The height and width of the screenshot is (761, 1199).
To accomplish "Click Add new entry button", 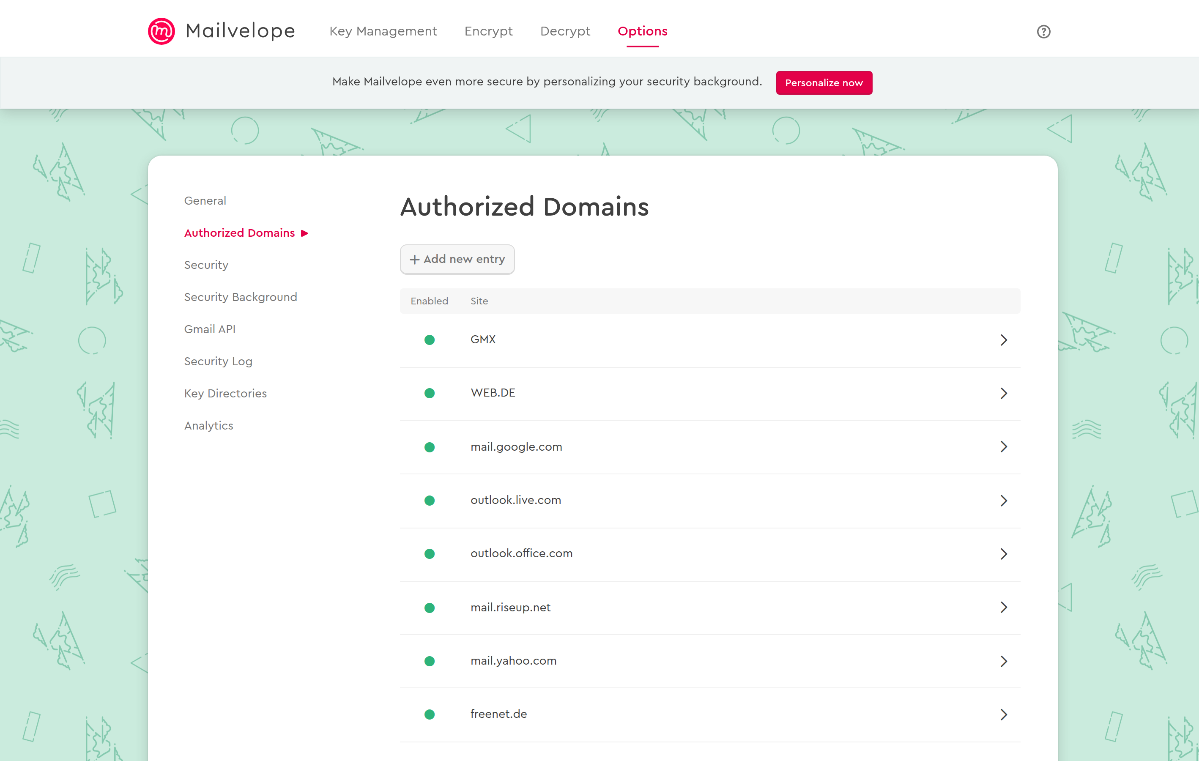I will pyautogui.click(x=457, y=260).
